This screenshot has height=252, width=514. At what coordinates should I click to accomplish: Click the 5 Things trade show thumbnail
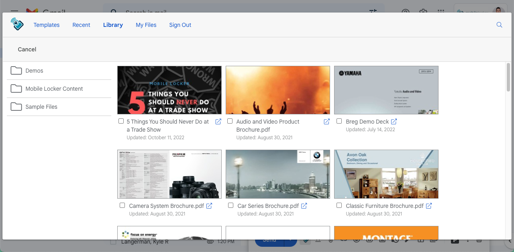point(169,90)
